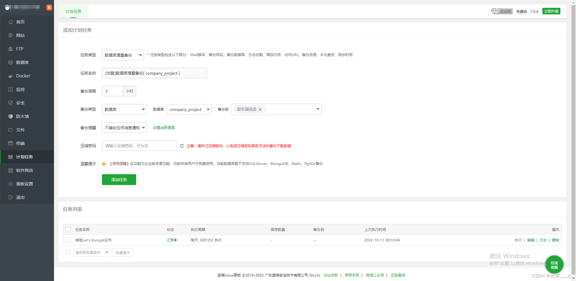Click the last run time 2022-10-11 00:10:04

(382, 240)
